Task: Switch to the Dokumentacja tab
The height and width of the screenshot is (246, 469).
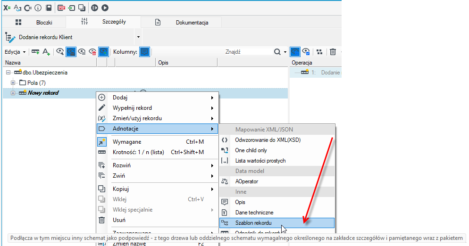Action: (181, 23)
